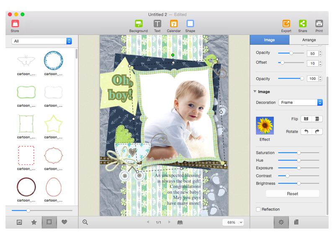The height and width of the screenshot is (240, 335).
Task: Show the frames library tab
Action: coord(49,222)
